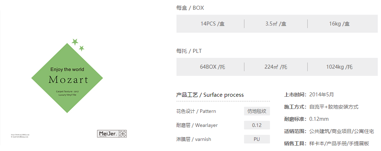Click the 销售工具 sales tools line
Viewport: 381px width, 151px height.
(327, 143)
